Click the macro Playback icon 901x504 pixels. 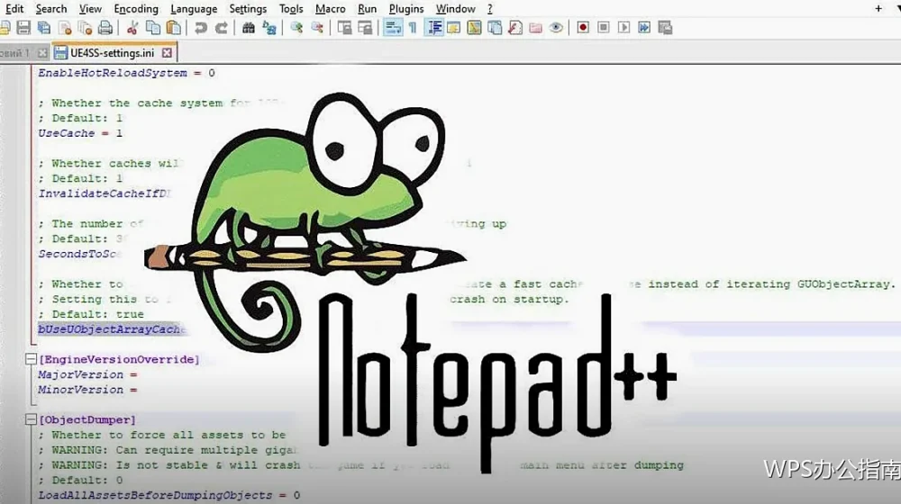click(623, 28)
